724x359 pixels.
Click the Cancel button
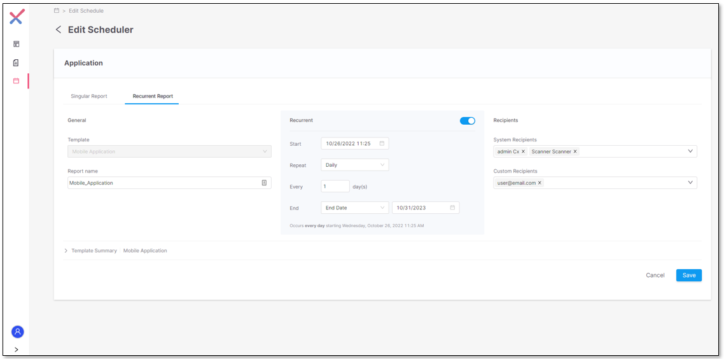point(655,276)
